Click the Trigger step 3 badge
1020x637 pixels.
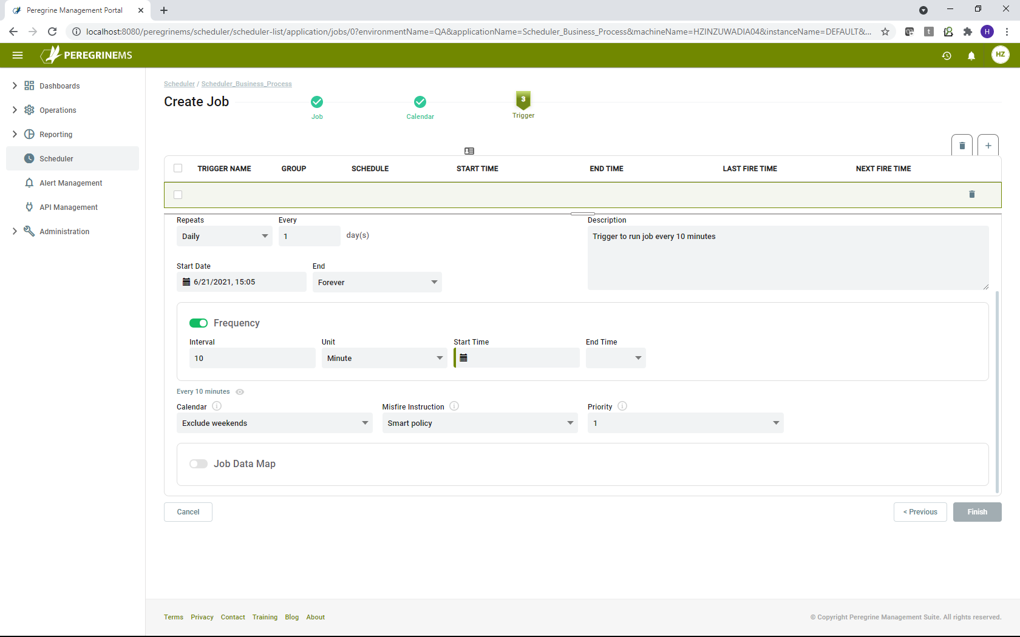[x=523, y=100]
